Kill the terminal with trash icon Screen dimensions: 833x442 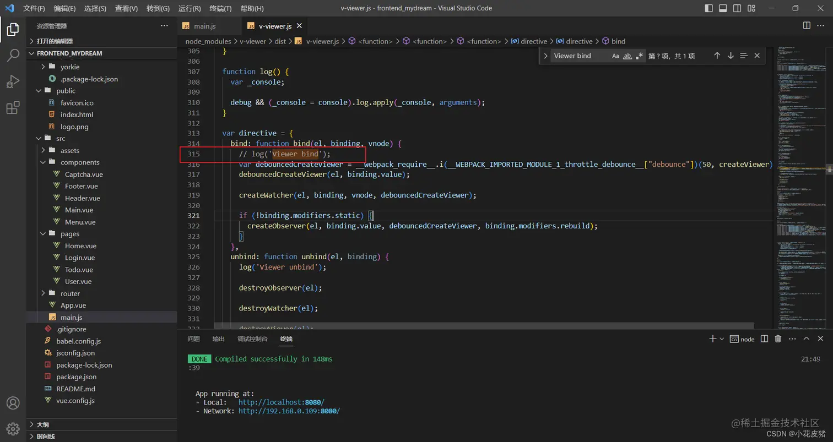click(778, 339)
